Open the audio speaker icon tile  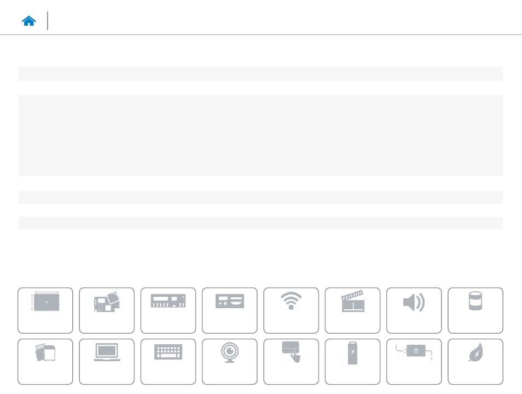coord(414,310)
